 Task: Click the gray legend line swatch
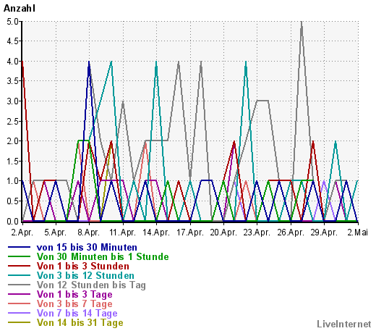(x=19, y=285)
